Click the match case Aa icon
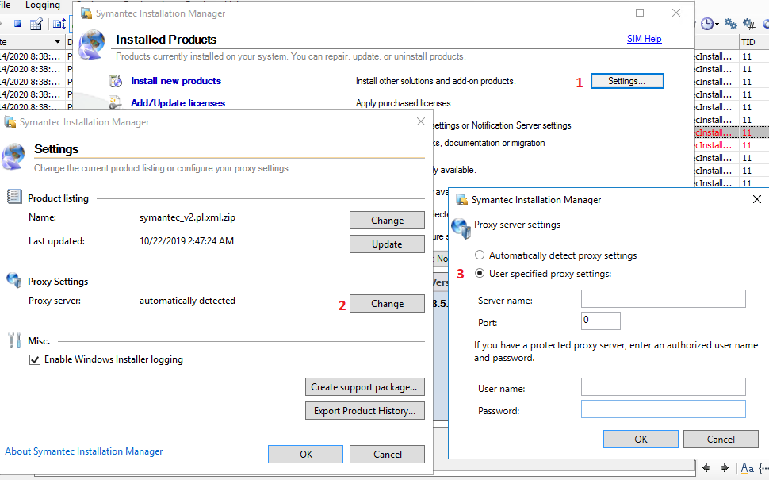 pos(746,468)
